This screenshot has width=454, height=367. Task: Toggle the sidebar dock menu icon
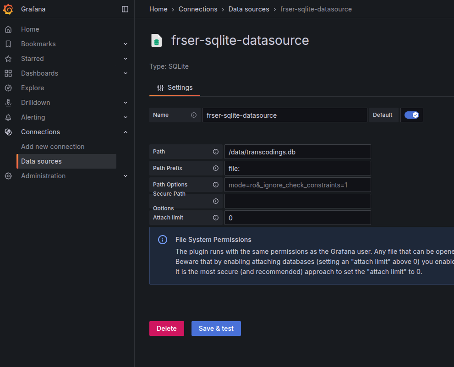coord(125,9)
